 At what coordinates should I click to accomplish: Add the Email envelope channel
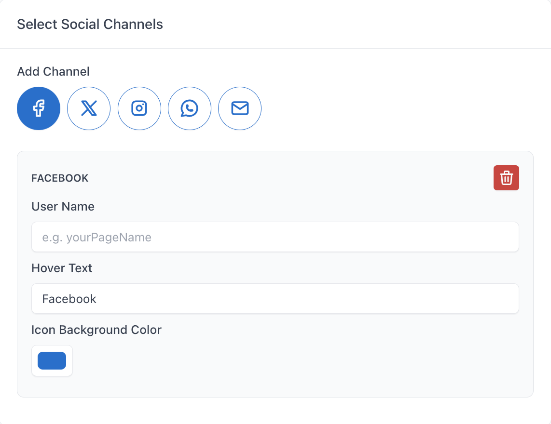coord(240,108)
